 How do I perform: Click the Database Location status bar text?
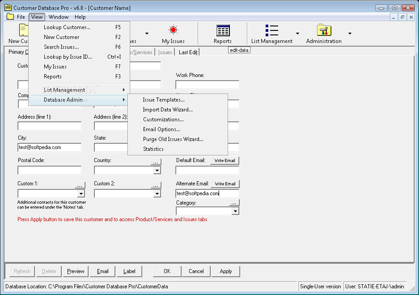point(87,286)
